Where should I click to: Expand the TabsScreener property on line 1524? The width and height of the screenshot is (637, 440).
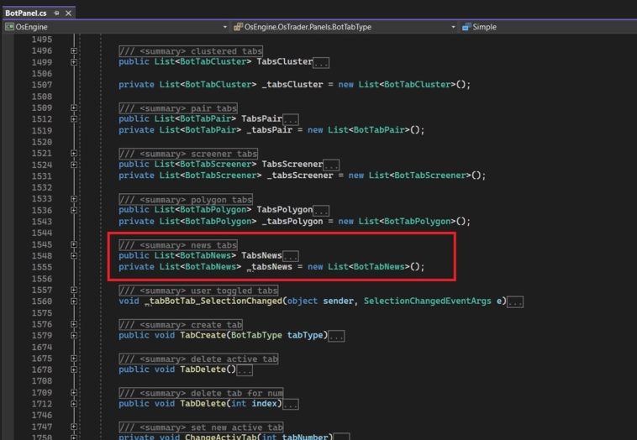[74, 165]
